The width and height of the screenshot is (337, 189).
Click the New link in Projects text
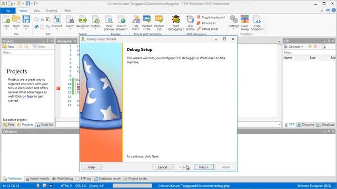(30, 97)
